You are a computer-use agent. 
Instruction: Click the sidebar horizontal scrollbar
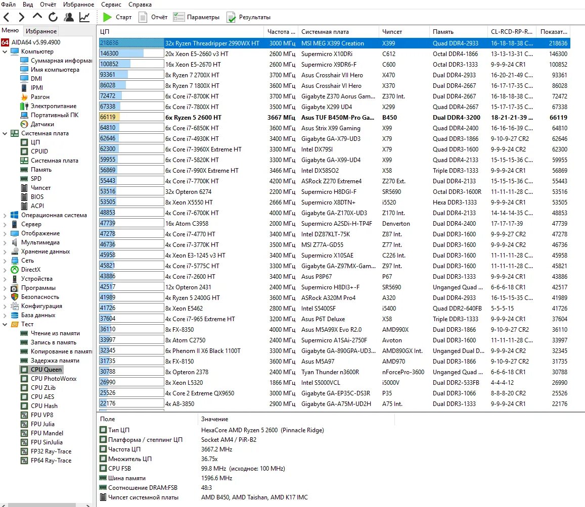click(x=42, y=505)
